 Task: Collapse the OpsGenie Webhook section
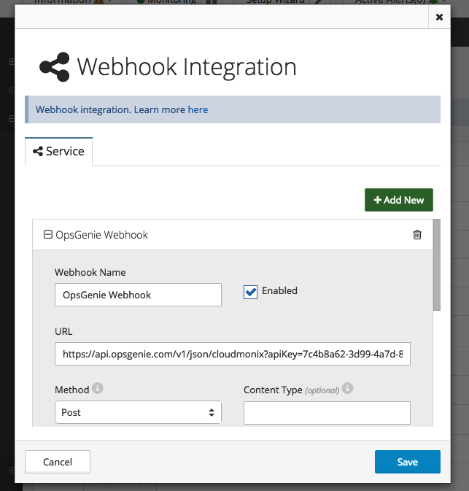[x=47, y=234]
